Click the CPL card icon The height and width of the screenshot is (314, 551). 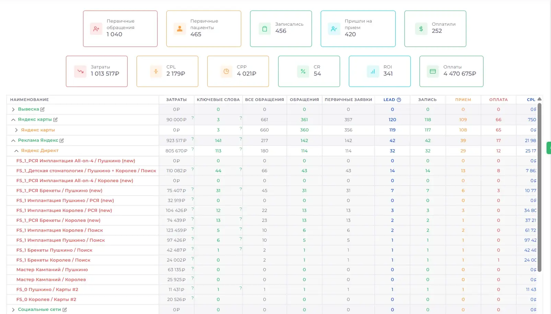156,72
